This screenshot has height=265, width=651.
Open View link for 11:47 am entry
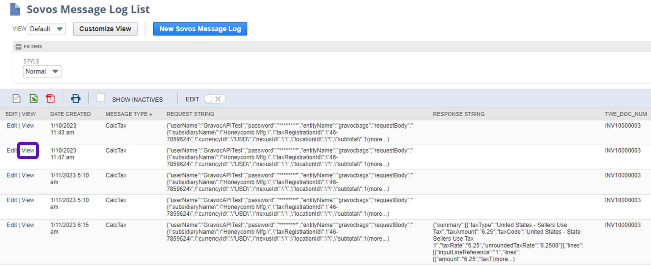28,151
